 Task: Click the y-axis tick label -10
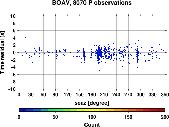[12, 89]
